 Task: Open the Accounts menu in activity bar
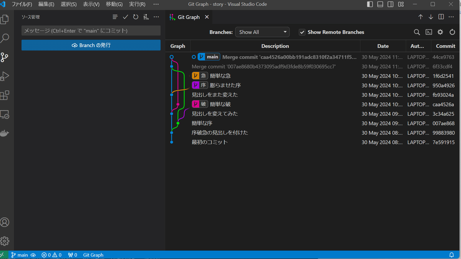[x=5, y=222]
